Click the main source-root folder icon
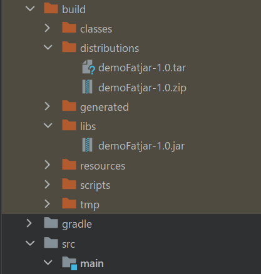 tap(69, 263)
